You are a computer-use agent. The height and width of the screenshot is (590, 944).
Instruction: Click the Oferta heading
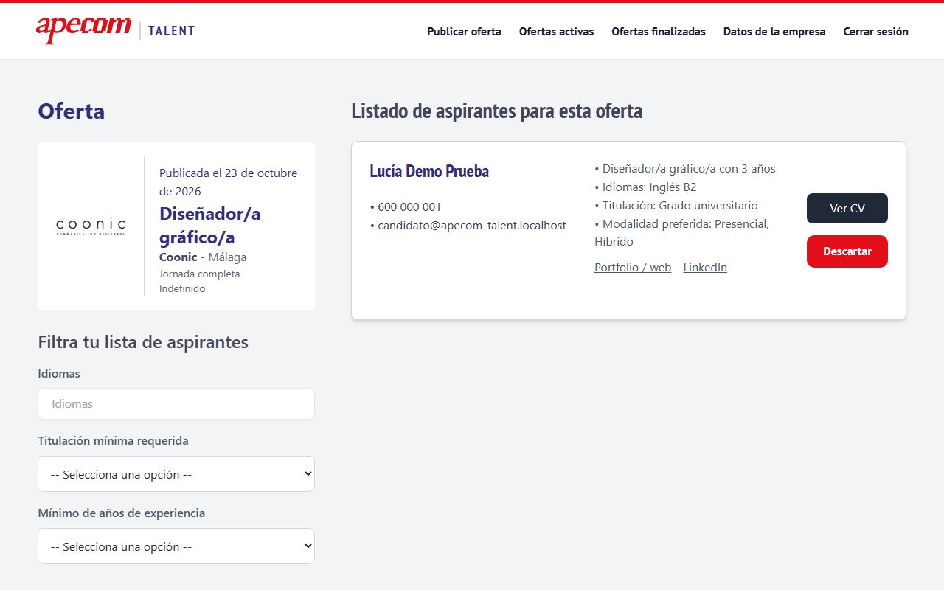tap(72, 111)
